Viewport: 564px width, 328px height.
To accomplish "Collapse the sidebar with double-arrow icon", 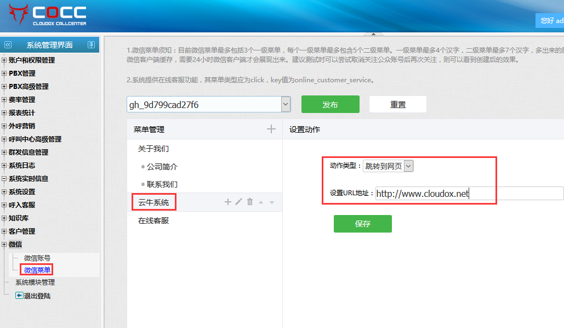I will coord(8,45).
